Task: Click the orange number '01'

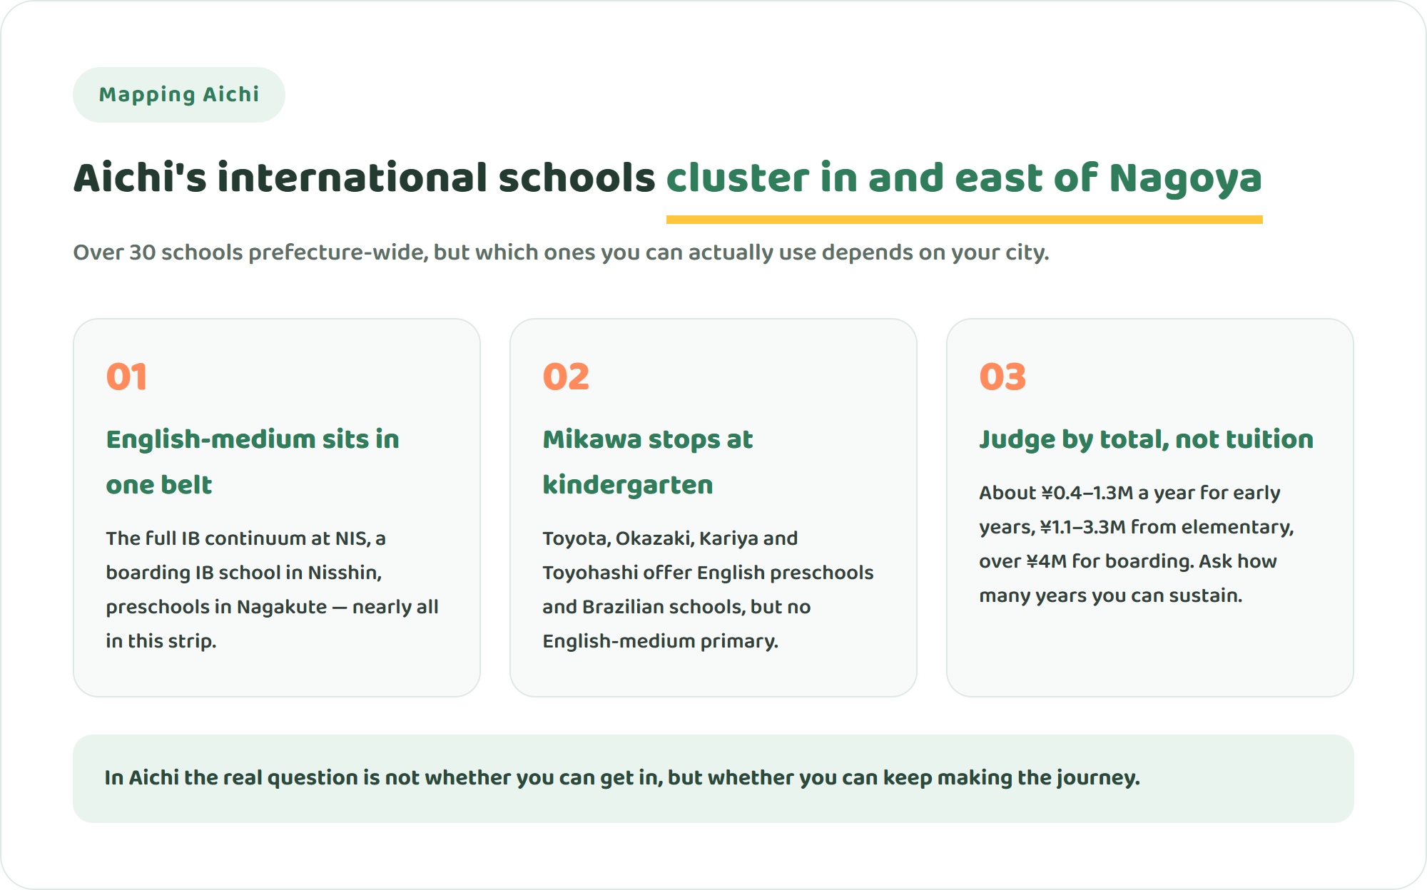Action: [127, 377]
